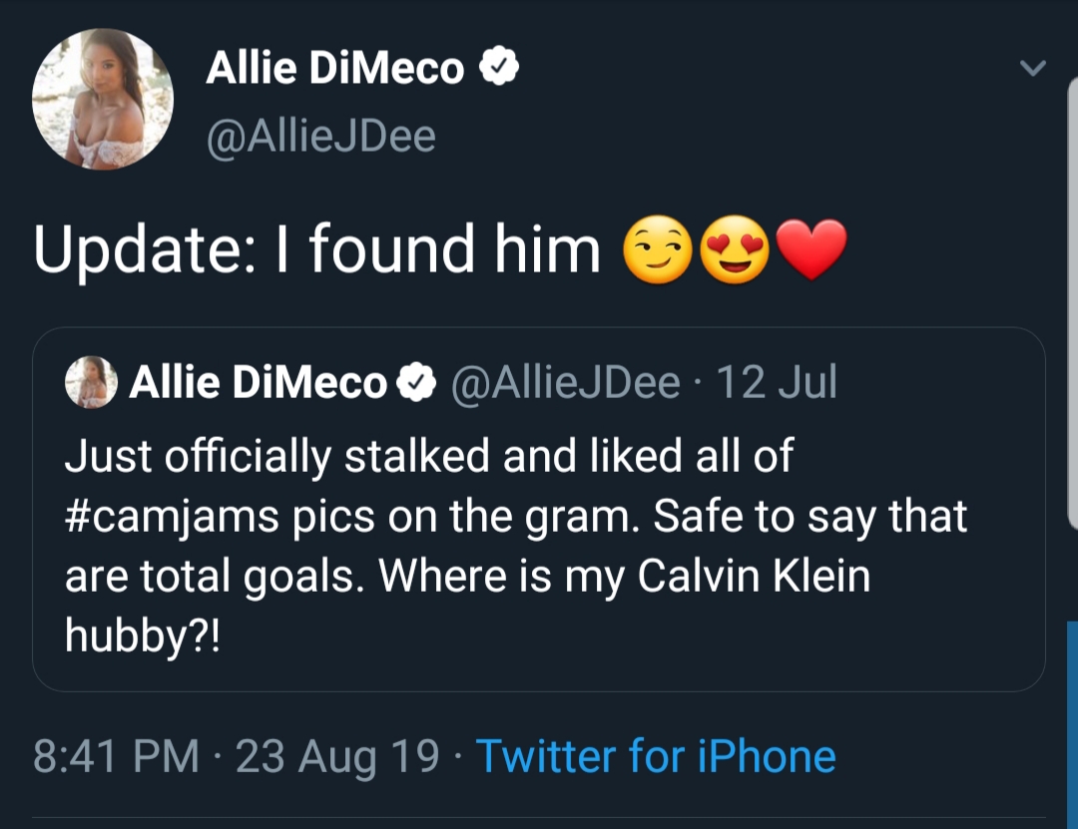Open the @AllieJDee handle under top name
Image resolution: width=1078 pixels, height=829 pixels.
(321, 136)
